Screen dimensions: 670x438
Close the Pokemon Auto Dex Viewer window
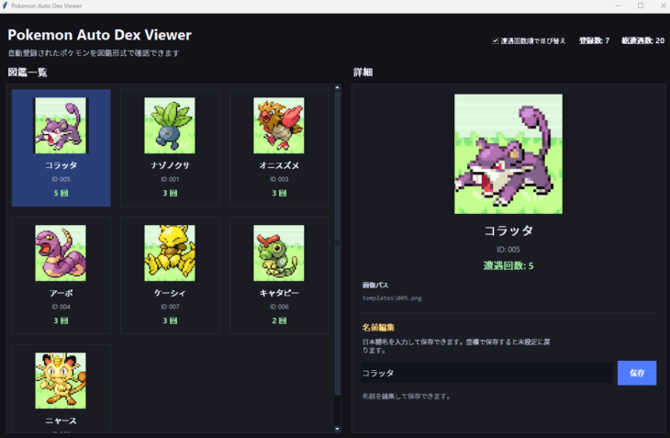pyautogui.click(x=664, y=6)
